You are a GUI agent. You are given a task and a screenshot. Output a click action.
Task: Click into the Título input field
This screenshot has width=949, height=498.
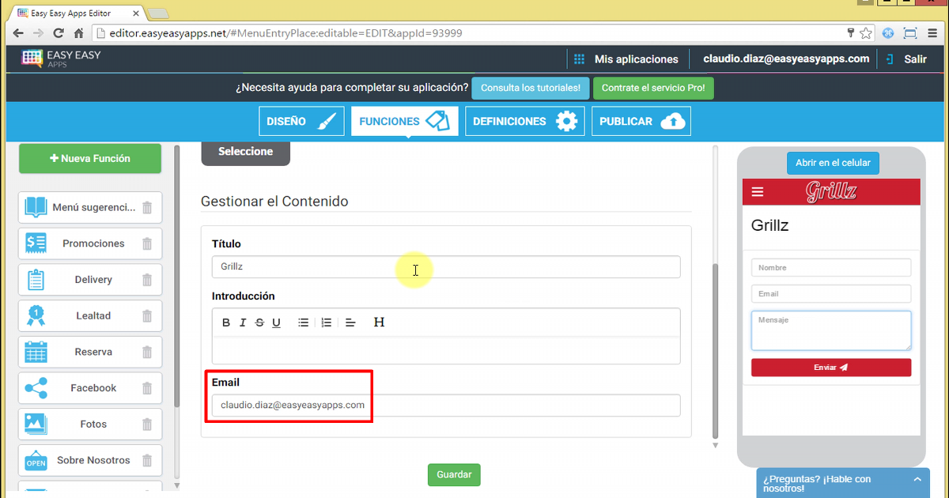click(445, 267)
